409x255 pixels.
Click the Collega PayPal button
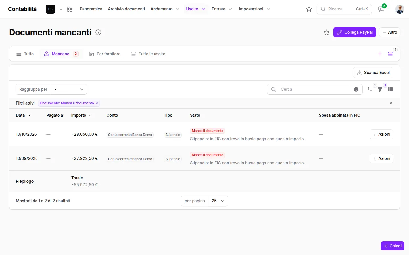[x=355, y=32]
